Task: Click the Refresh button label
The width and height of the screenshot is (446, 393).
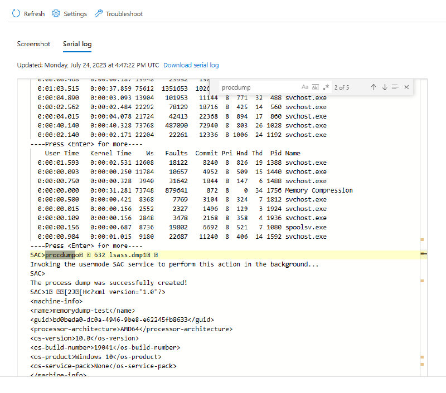Action: coord(34,14)
